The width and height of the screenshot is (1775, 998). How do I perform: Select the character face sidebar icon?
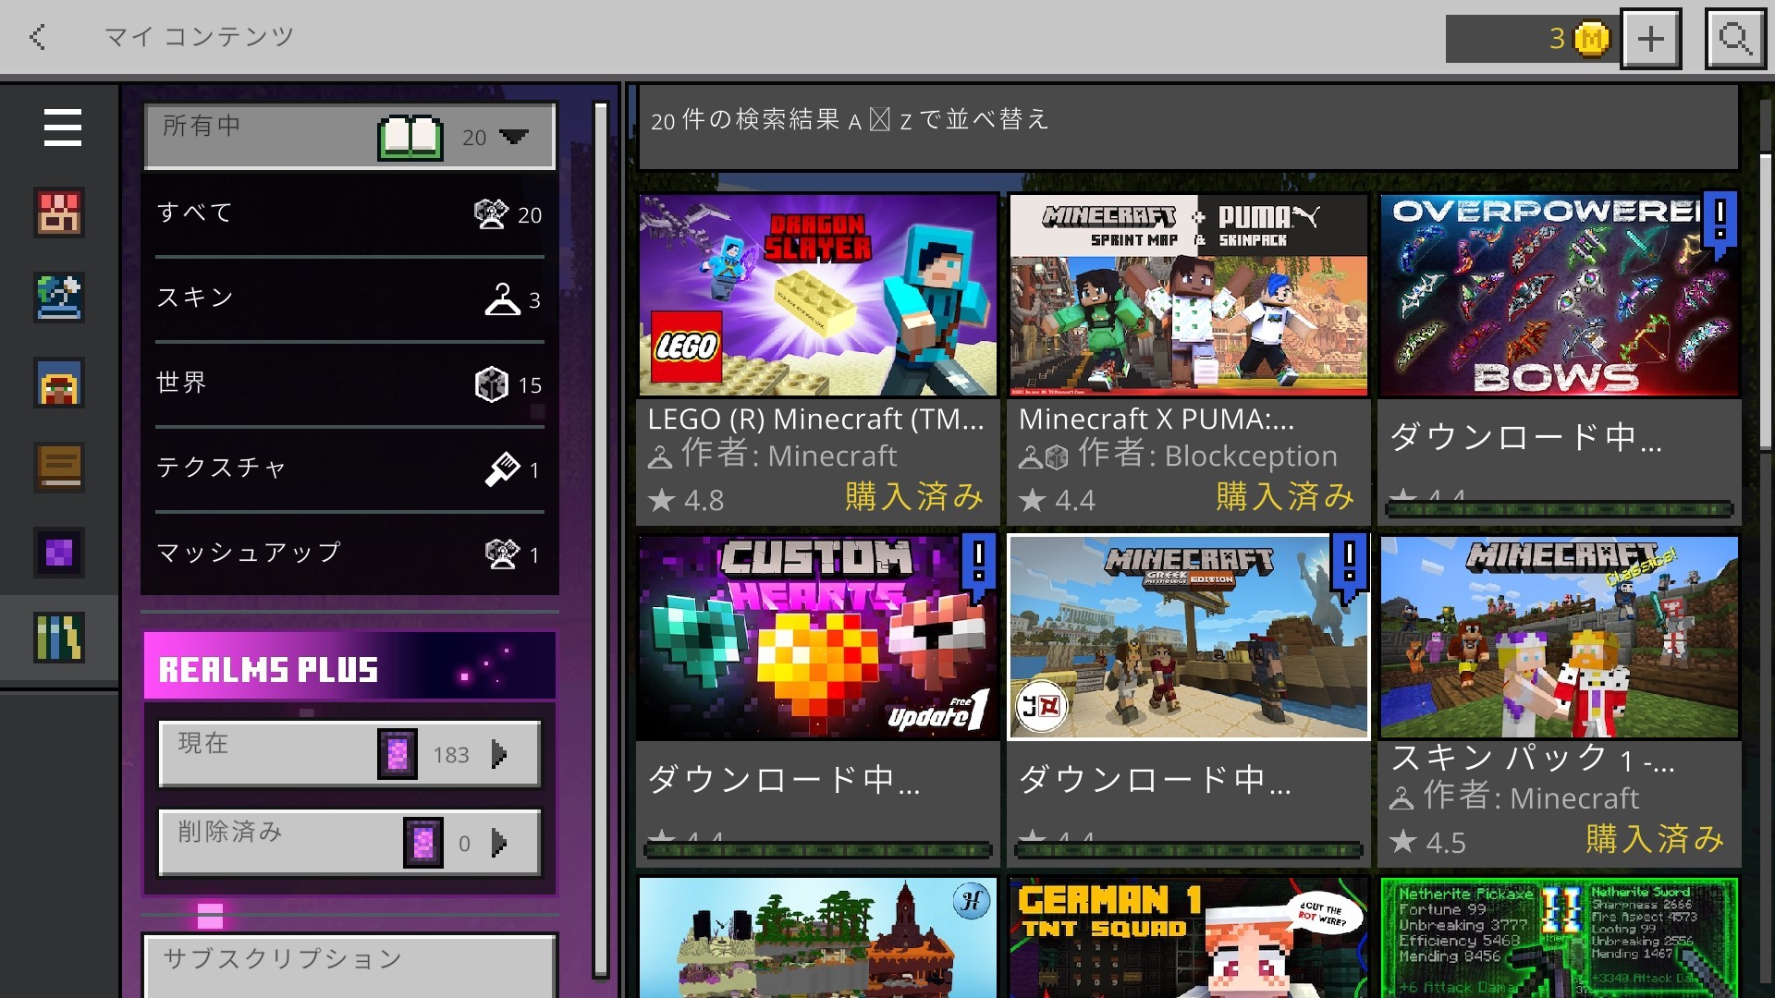click(59, 383)
